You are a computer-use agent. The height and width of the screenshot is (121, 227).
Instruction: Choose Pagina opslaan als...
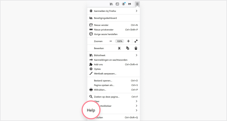click(x=113, y=85)
